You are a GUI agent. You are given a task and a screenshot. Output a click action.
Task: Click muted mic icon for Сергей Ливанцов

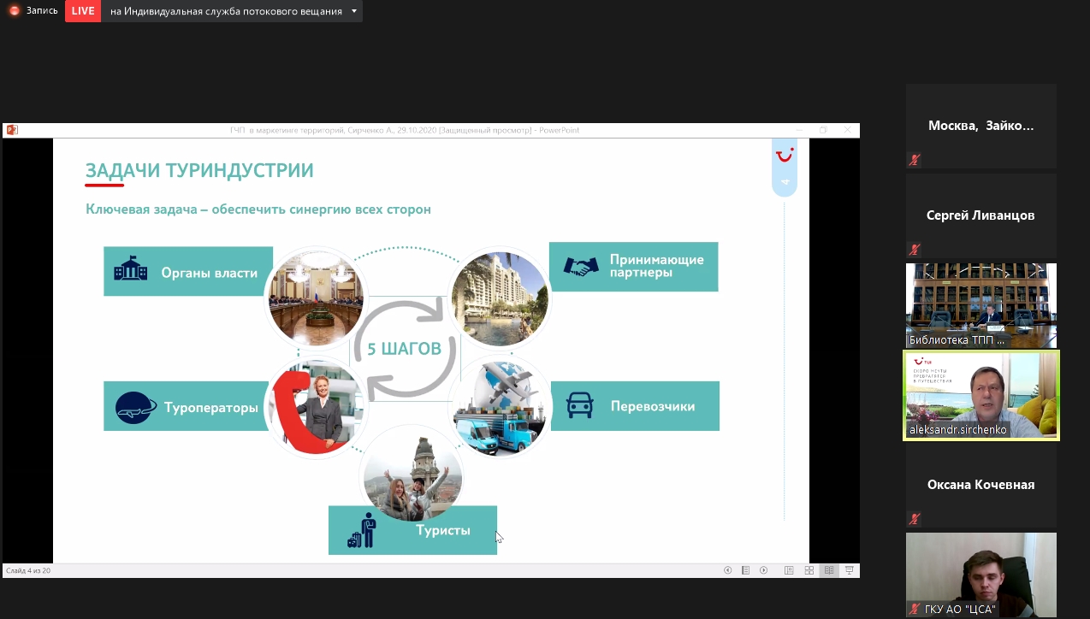tap(915, 250)
